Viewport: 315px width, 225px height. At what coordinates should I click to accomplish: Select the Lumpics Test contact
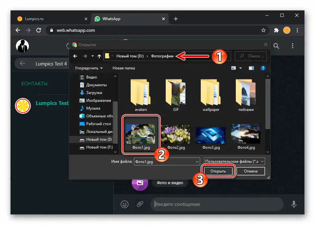pyautogui.click(x=42, y=106)
